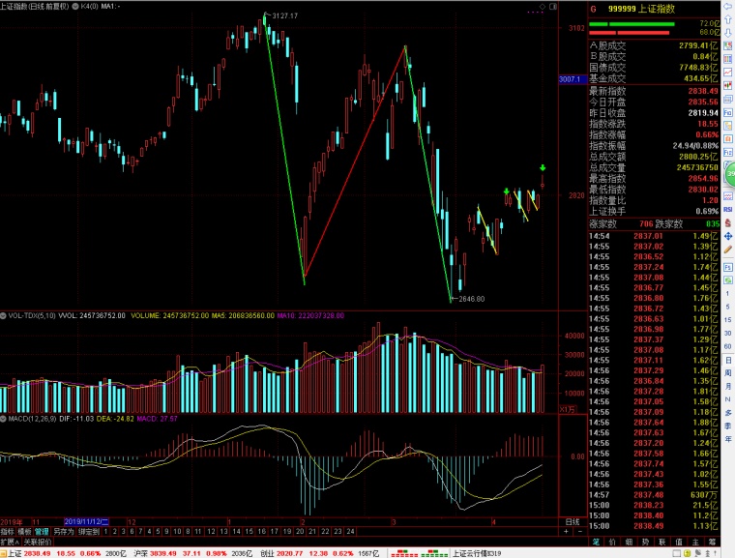Select template number 20
Viewport: 735px width, 558px height.
click(300, 531)
